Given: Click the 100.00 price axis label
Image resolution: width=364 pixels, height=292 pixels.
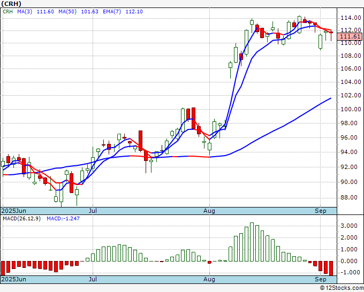Looking at the screenshot, I should 351,109.
